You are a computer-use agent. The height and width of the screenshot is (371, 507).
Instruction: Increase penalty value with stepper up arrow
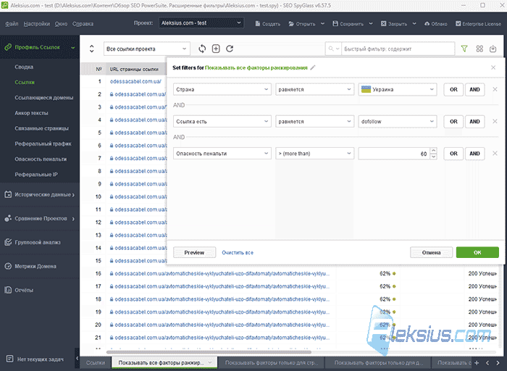434,151
